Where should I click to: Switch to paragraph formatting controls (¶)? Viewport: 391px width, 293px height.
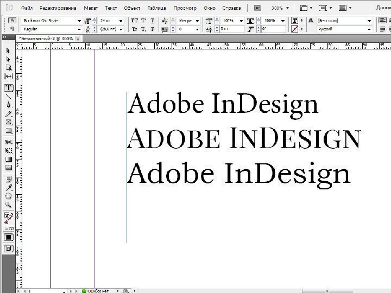12,29
